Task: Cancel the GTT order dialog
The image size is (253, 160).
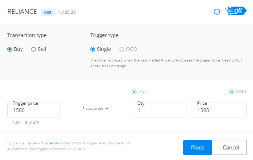Action: [231, 147]
